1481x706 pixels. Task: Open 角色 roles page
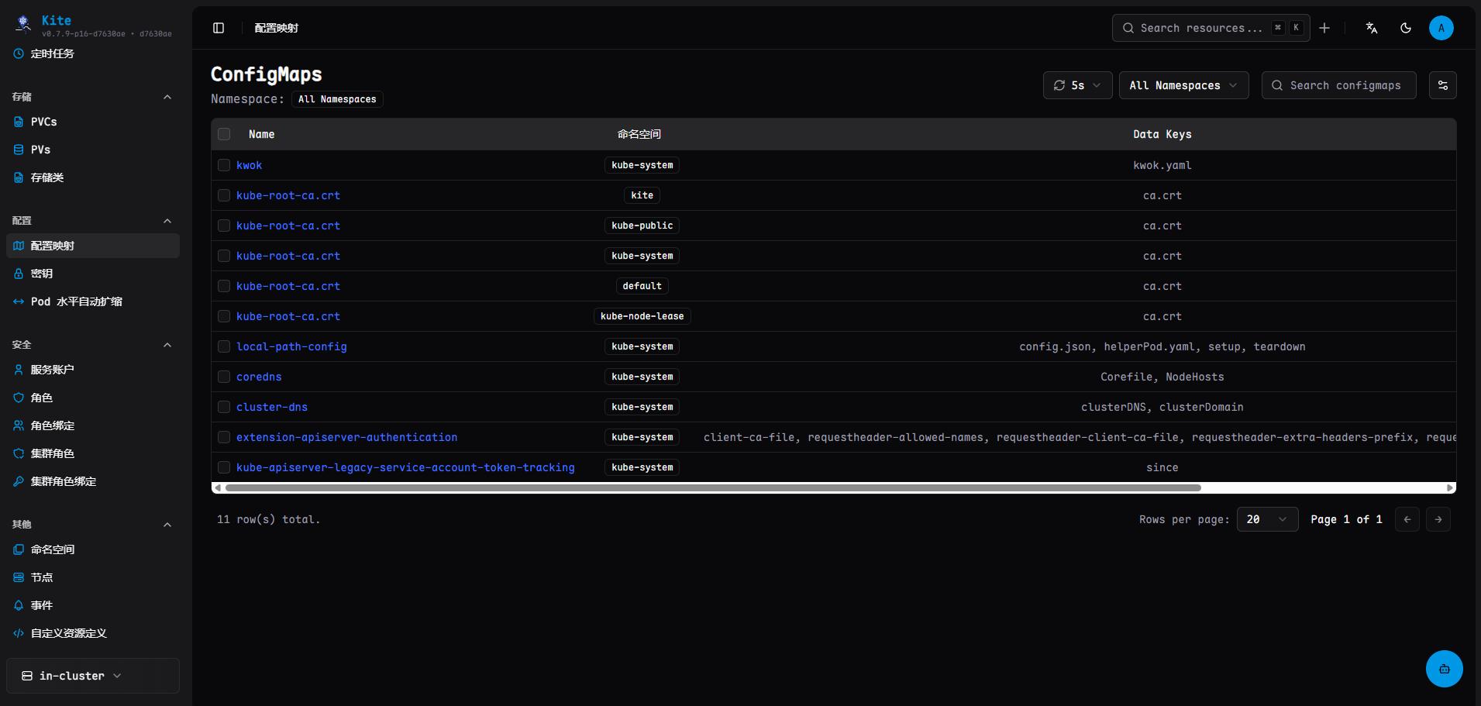(93, 398)
